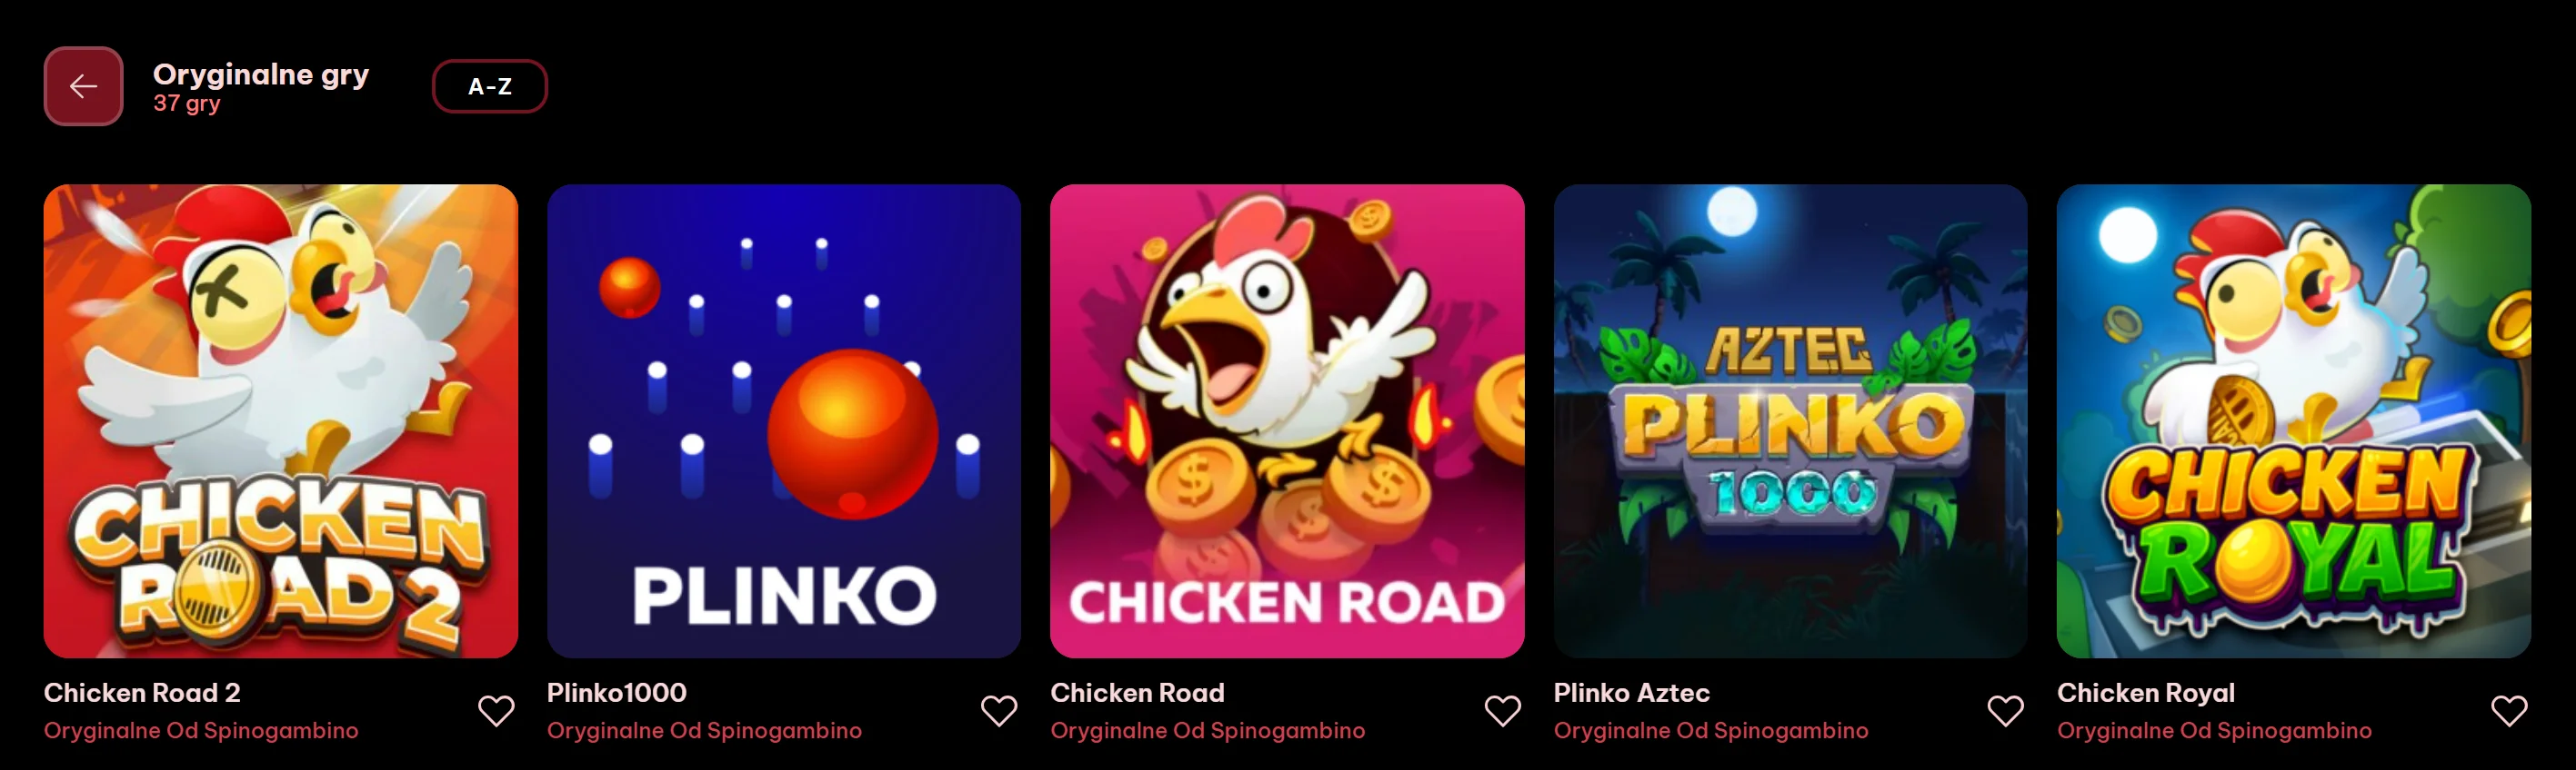Image resolution: width=2576 pixels, height=770 pixels.
Task: Favorite Plinko1000 with heart icon
Action: click(x=999, y=711)
